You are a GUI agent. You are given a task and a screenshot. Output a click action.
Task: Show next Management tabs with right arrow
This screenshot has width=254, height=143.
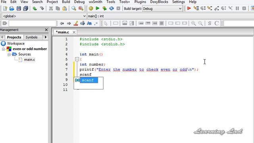[46, 37]
